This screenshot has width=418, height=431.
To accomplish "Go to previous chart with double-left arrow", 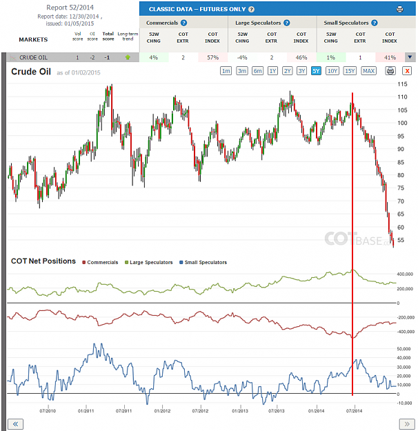I will [15, 423].
